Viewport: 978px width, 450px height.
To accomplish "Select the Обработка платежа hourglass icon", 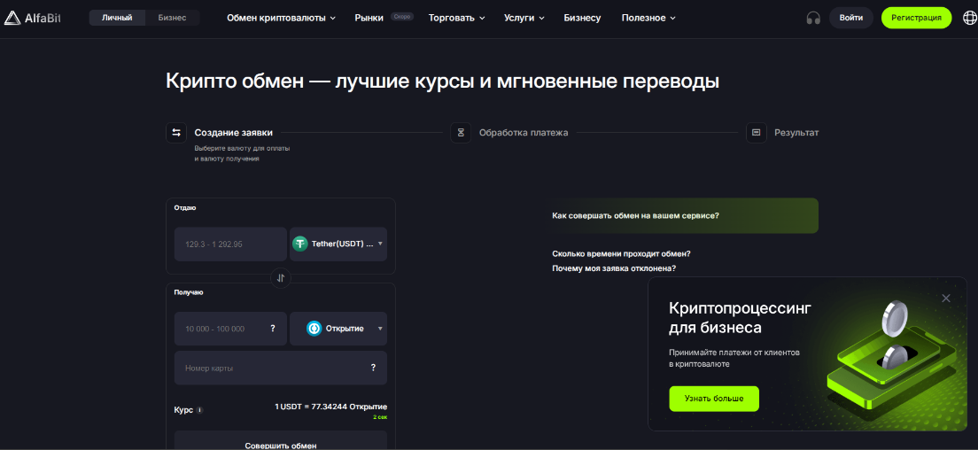I will tap(461, 133).
